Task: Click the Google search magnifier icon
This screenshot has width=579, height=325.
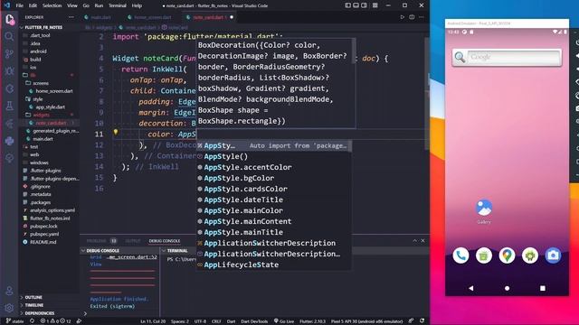Action: coord(460,57)
